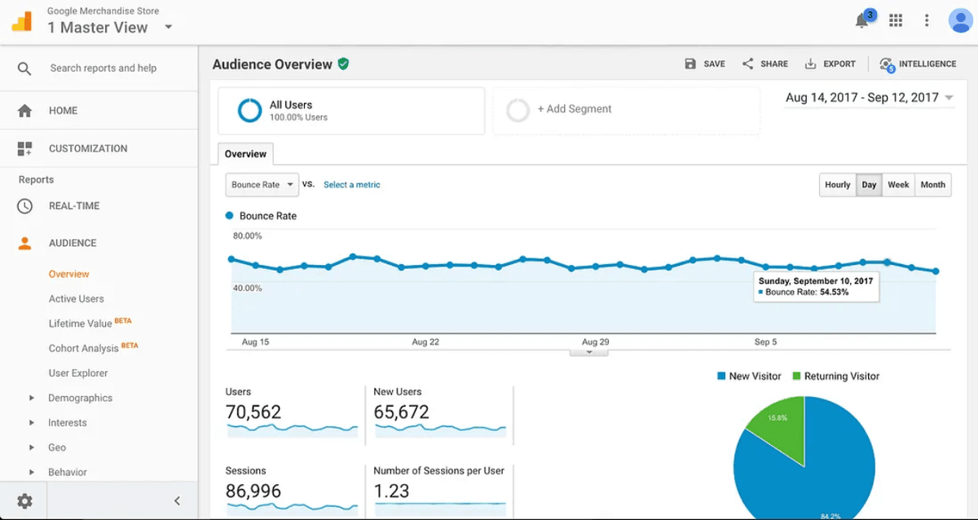Switch to the Overview tab
This screenshot has width=978, height=520.
click(245, 153)
